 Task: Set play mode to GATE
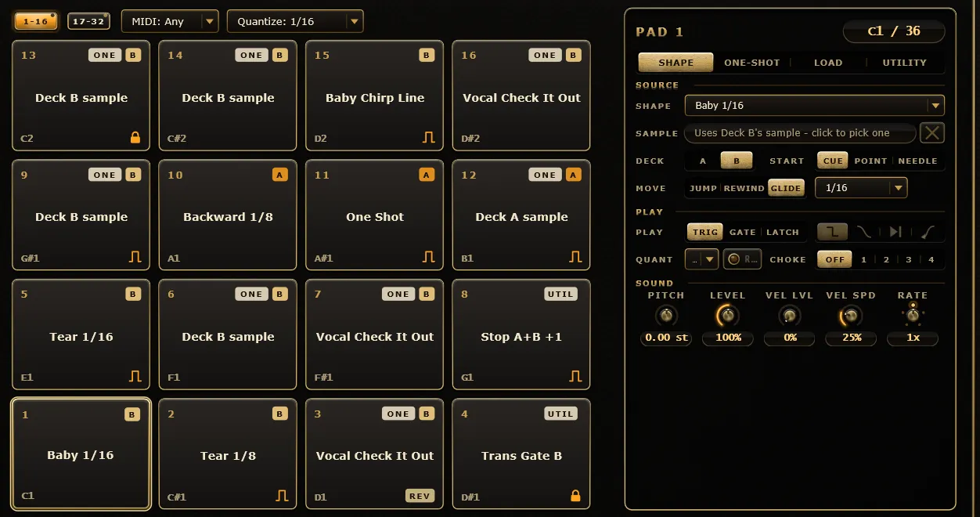(743, 232)
